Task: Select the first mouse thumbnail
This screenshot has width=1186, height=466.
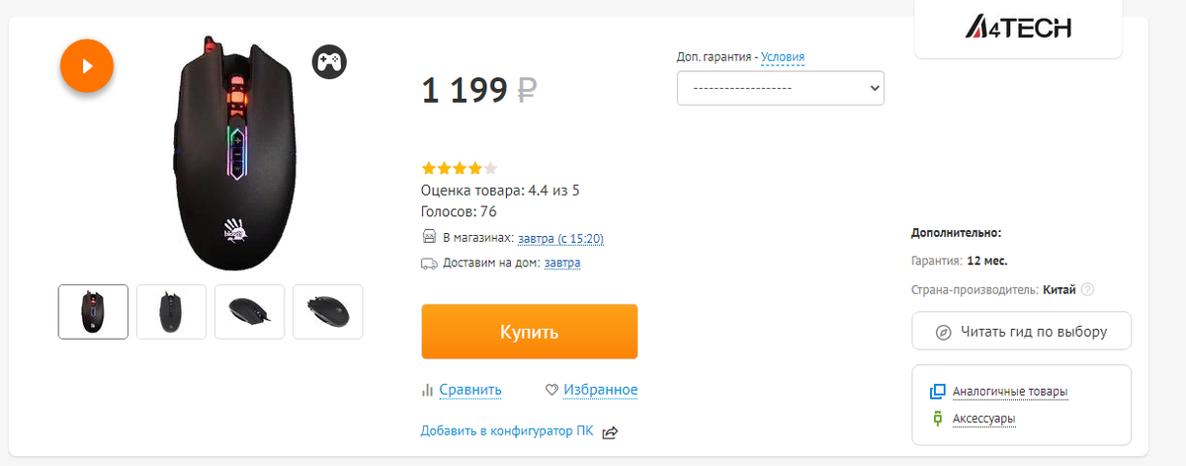Action: (93, 312)
